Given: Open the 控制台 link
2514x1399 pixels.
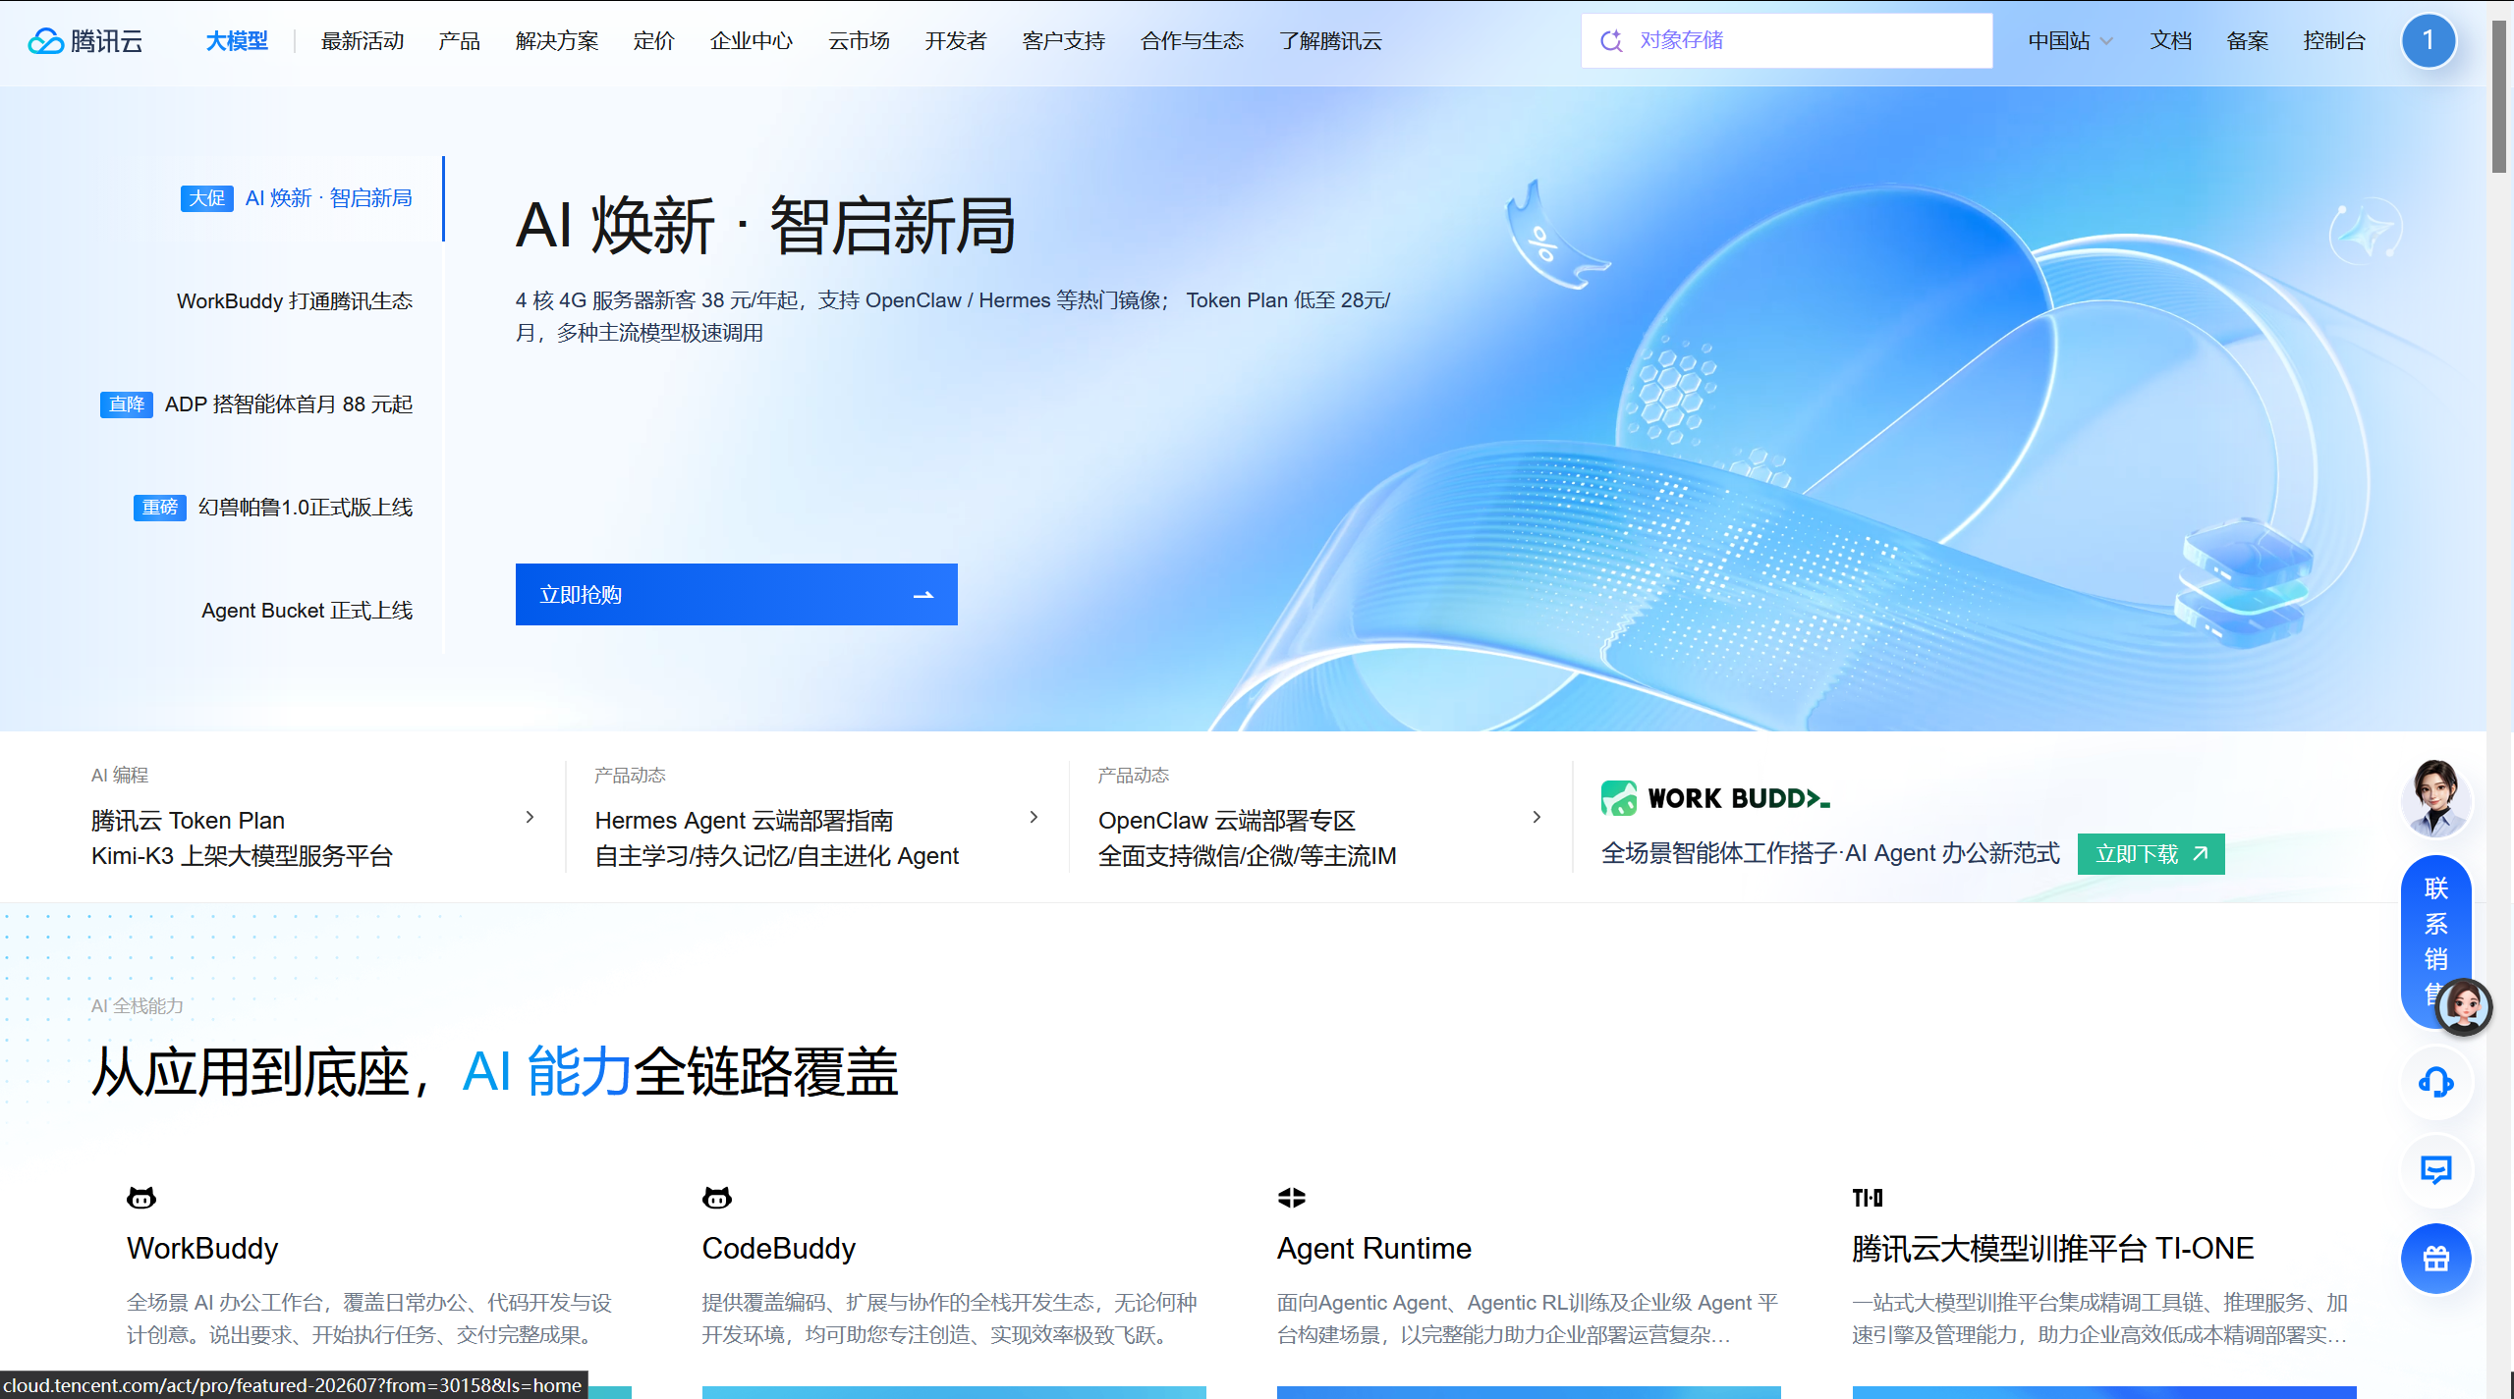Looking at the screenshot, I should pyautogui.click(x=2334, y=41).
